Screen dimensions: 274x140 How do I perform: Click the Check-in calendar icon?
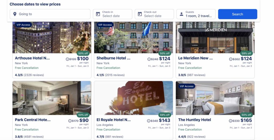click(98, 14)
